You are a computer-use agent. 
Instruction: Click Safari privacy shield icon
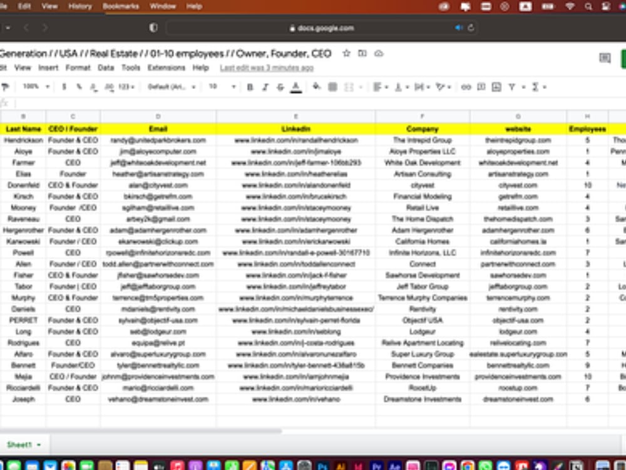(153, 28)
